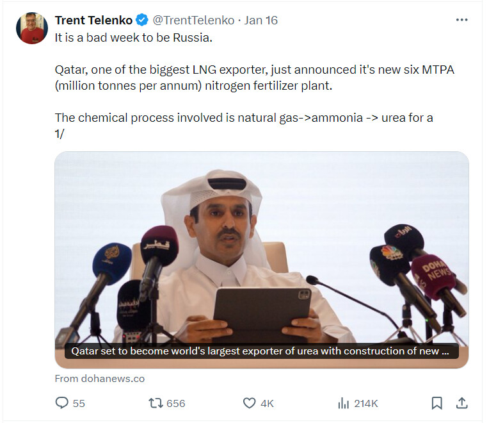Click the 4K likes count
Image resolution: width=489 pixels, height=423 pixels.
[x=268, y=403]
